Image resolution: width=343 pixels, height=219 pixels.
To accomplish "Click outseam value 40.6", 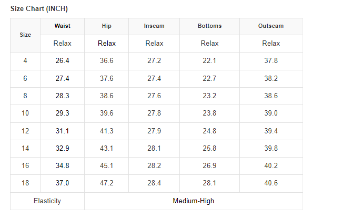I will coord(271,183).
